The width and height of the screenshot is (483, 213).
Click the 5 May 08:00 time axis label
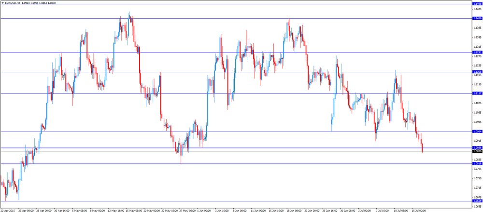[79, 211]
